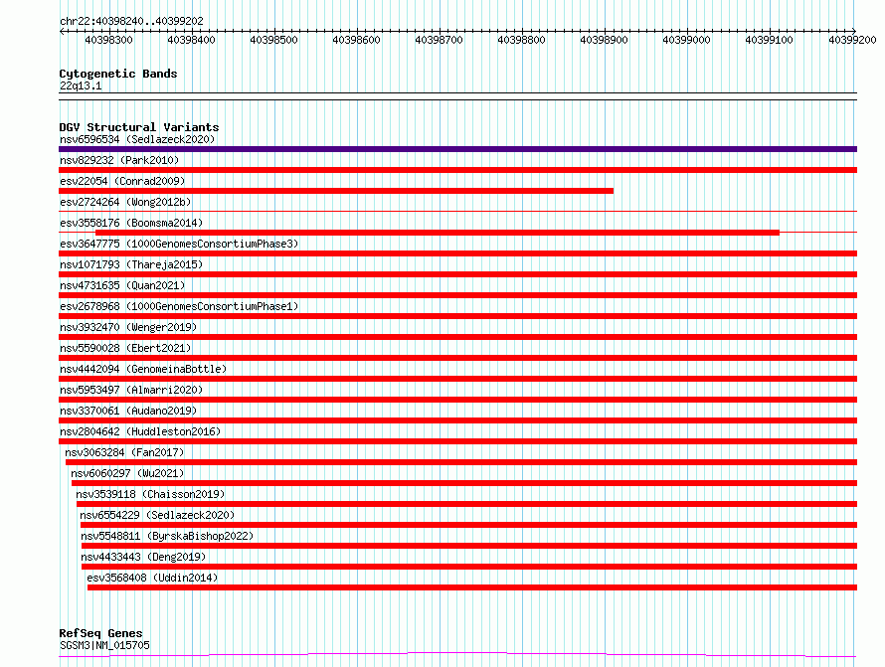Click the esv3558176 (Boomsma2014) label

[x=131, y=223]
